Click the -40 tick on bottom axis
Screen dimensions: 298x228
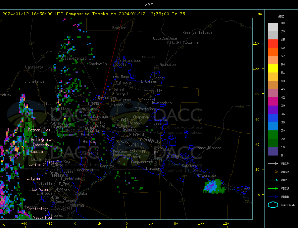(24, 224)
